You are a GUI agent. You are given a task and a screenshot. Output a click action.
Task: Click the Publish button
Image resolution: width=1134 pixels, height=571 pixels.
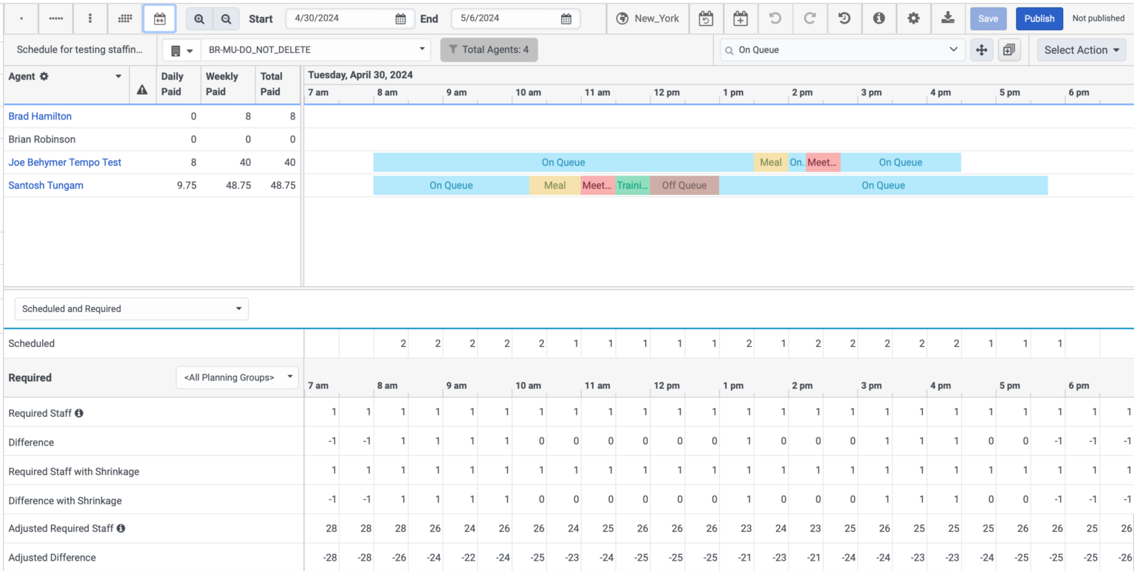(1039, 18)
